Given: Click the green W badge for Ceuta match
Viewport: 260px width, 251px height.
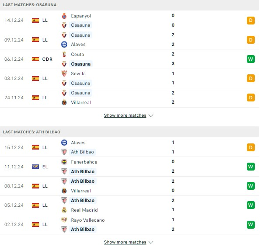Looking at the screenshot, I should [x=251, y=59].
